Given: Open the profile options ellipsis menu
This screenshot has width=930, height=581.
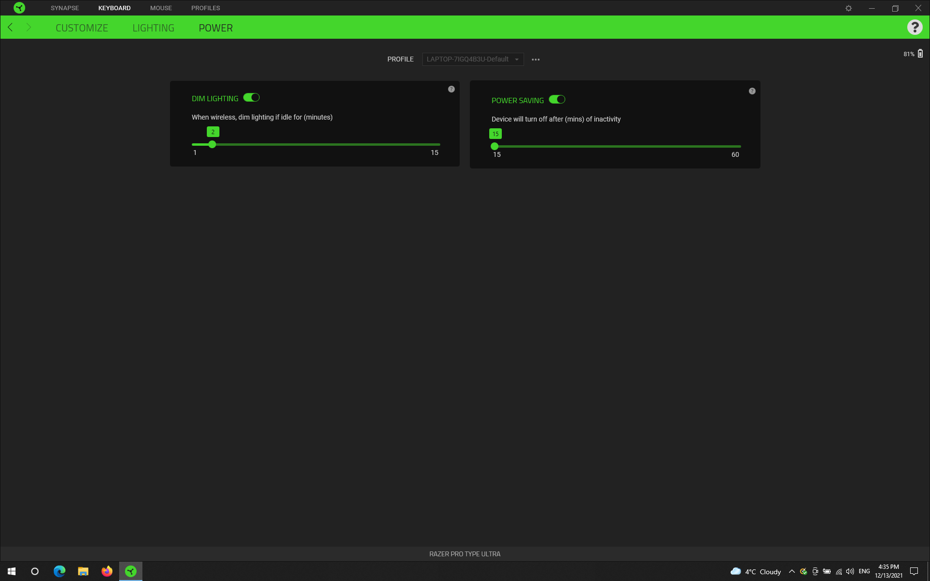Looking at the screenshot, I should coord(536,60).
